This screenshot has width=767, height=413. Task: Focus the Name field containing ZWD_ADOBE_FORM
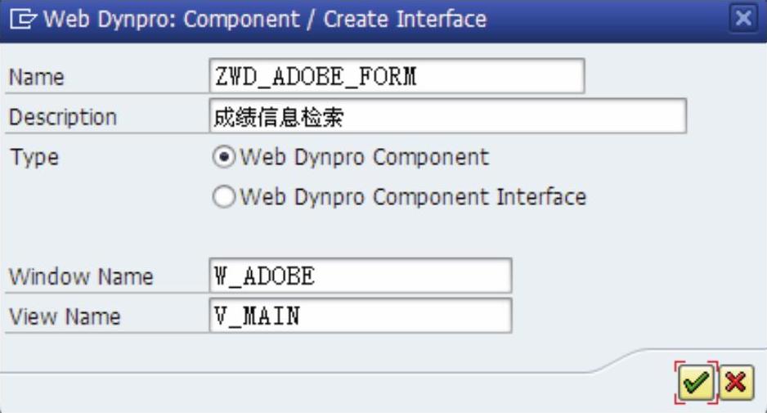tap(397, 76)
